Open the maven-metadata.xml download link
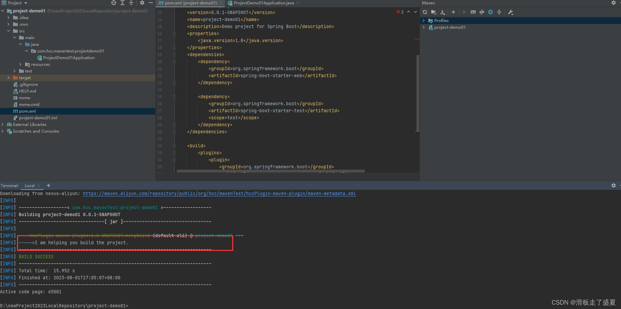621x309 pixels. [x=219, y=193]
